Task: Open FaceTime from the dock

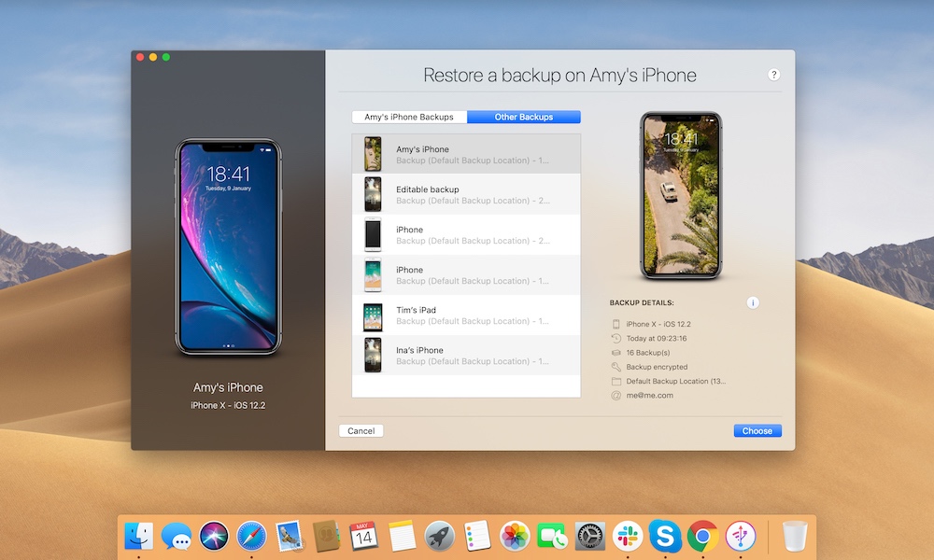Action: coord(552,536)
